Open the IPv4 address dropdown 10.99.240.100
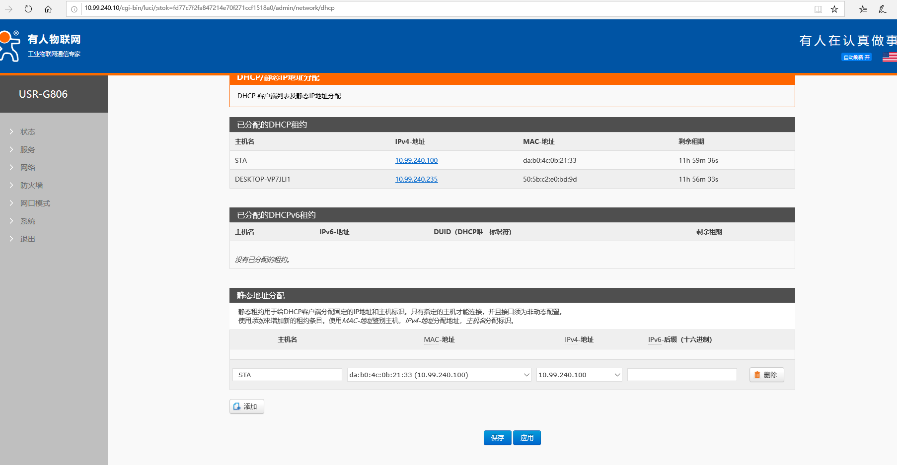 (x=579, y=375)
